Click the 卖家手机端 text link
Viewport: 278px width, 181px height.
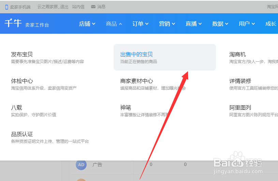[x=20, y=7]
